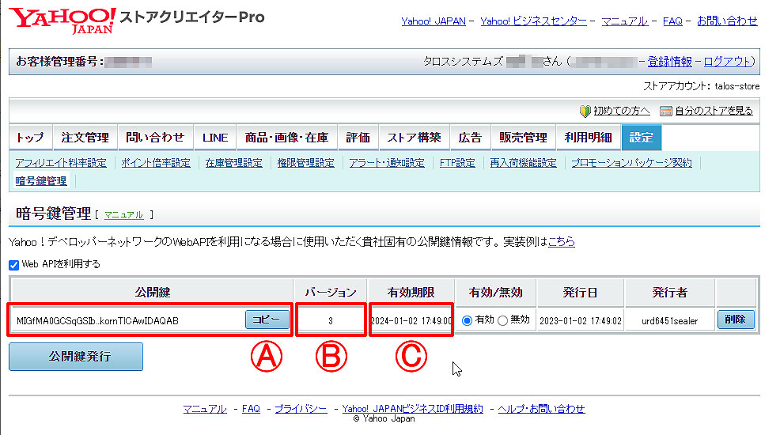780x435 pixels.
Task: Click the 発行日 column header
Action: (580, 293)
